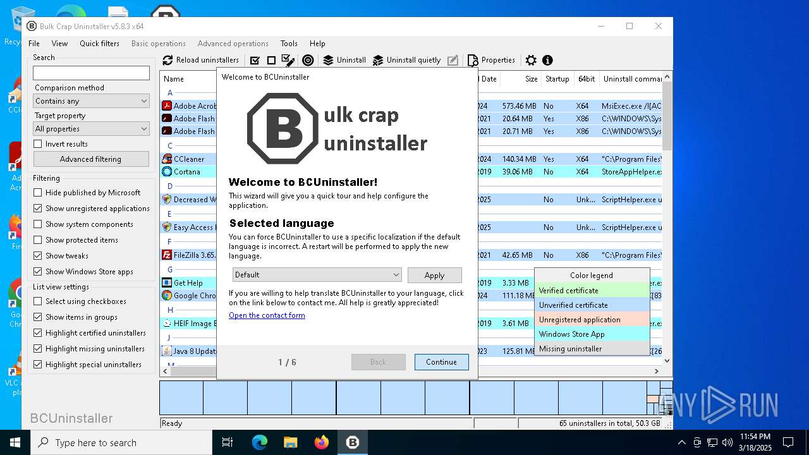Viewport: 809px width, 455px height.
Task: Click the target window bullseye icon
Action: pyautogui.click(x=308, y=60)
